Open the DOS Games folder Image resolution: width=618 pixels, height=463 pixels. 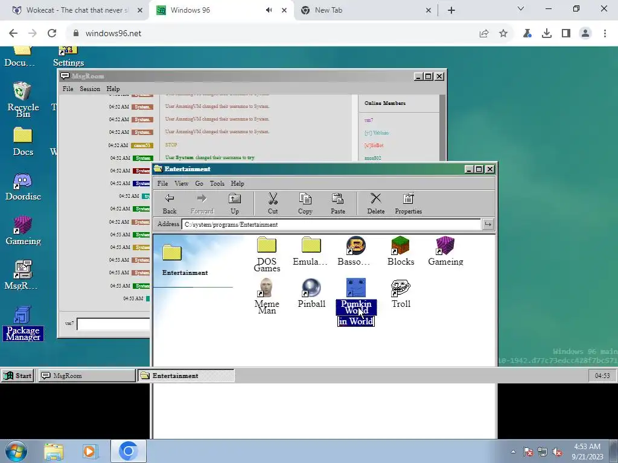267,254
